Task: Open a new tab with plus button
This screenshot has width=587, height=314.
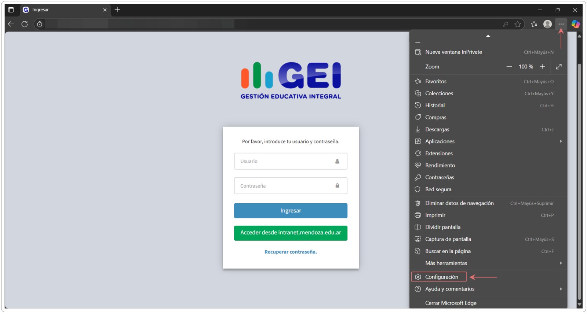Action: click(x=117, y=10)
